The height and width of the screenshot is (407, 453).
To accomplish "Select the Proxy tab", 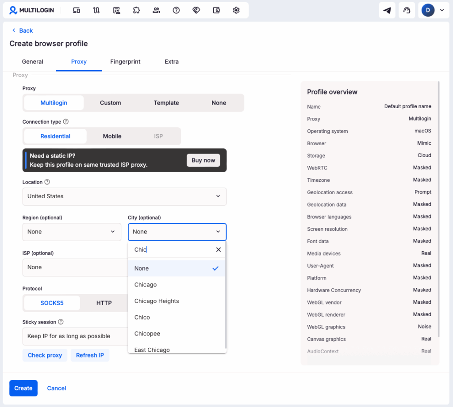I will [x=79, y=62].
